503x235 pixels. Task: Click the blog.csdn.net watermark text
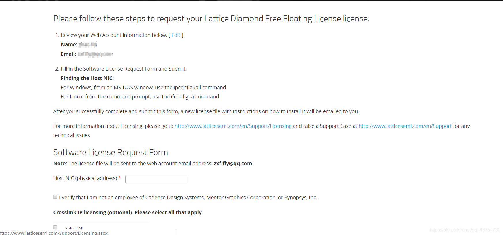[x=465, y=230]
